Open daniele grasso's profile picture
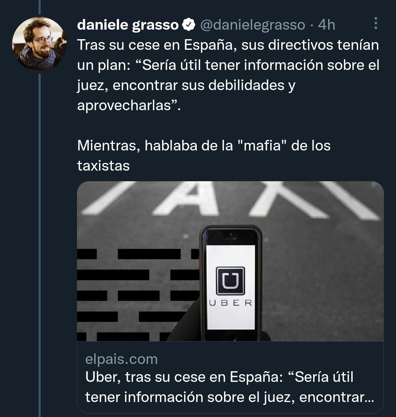Image resolution: width=396 pixels, height=417 pixels. [x=39, y=44]
